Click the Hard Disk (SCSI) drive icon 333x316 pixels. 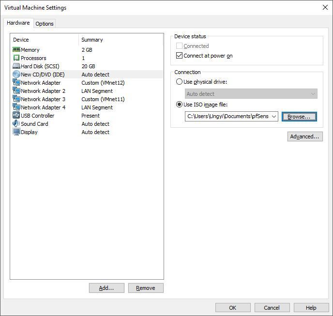(16, 66)
